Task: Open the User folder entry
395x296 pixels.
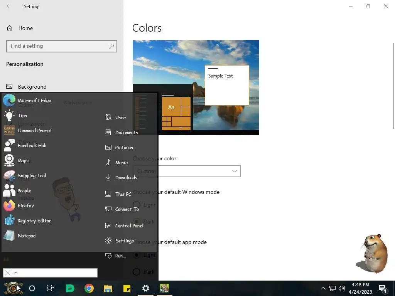Action: click(x=116, y=117)
